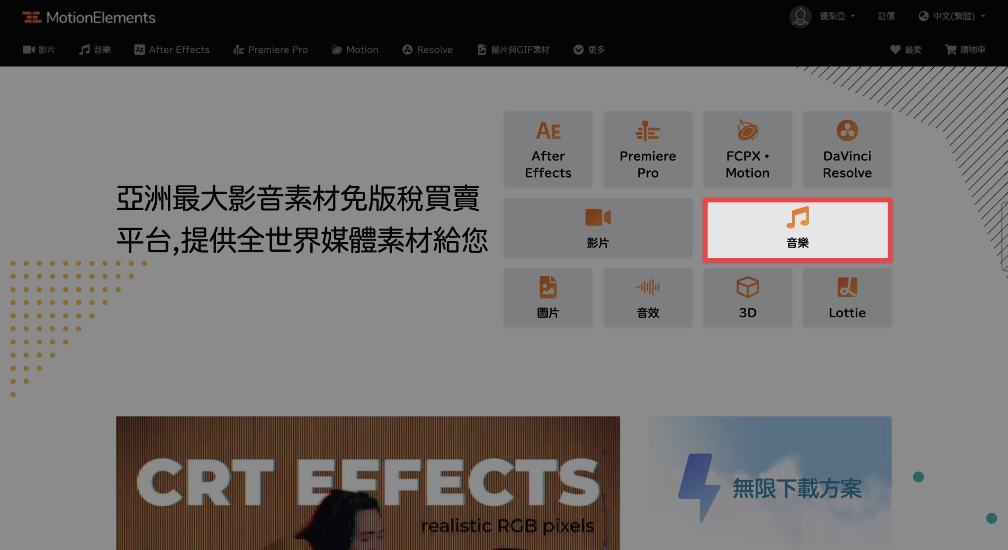
Task: Expand the 更多 menu in navigation
Action: point(589,50)
